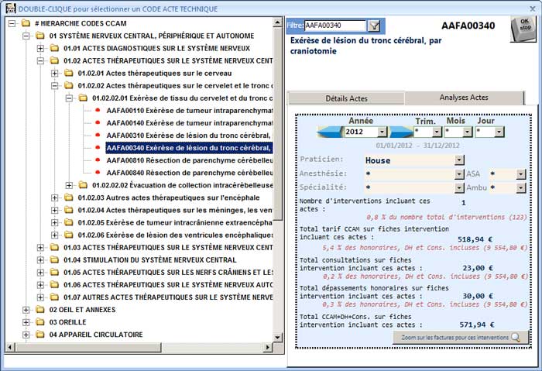Viewport: 542px width, 371px height.
Task: Click the Filtre input field with AAFA00340
Action: pyautogui.click(x=334, y=26)
